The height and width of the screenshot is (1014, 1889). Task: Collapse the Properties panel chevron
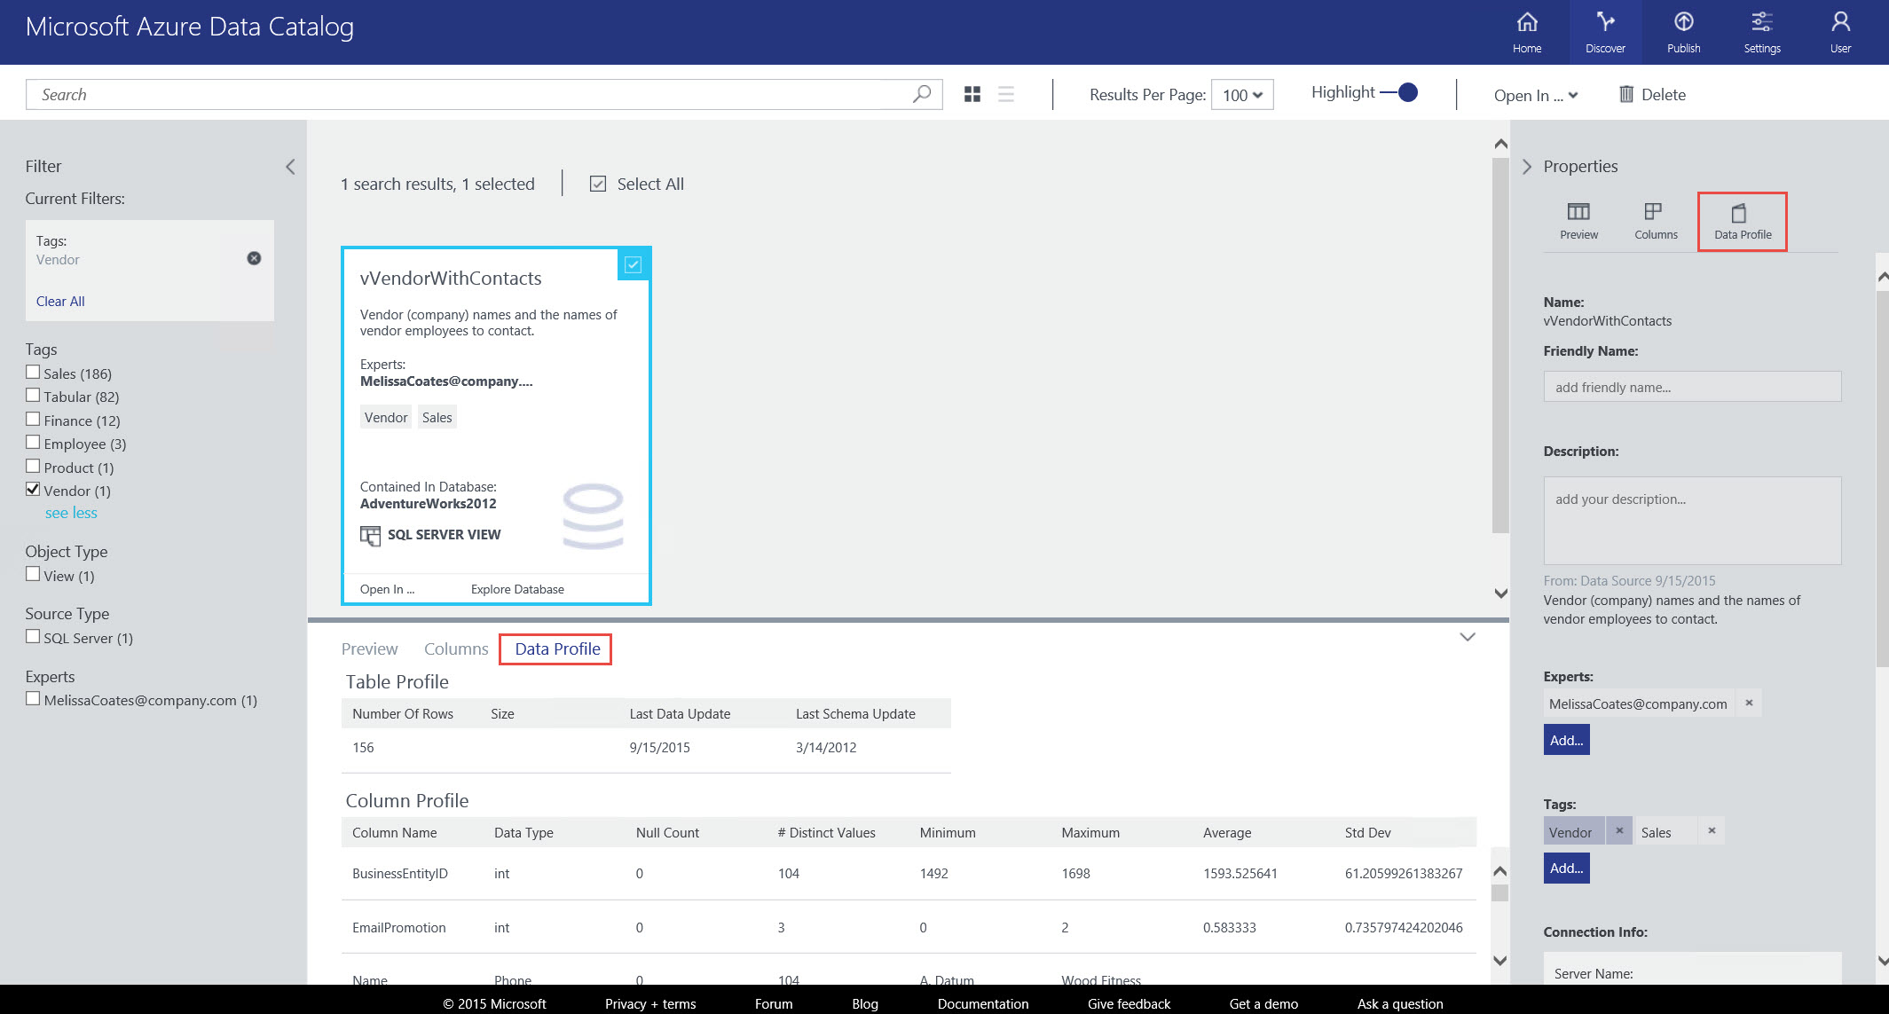(x=1526, y=167)
